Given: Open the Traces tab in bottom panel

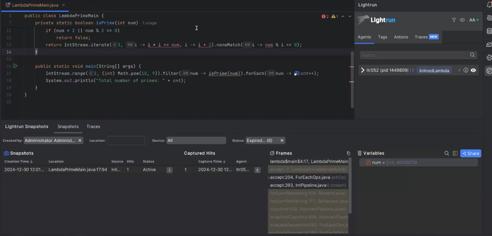Looking at the screenshot, I should click(93, 127).
